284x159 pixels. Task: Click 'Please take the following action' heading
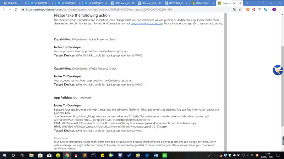82,15
